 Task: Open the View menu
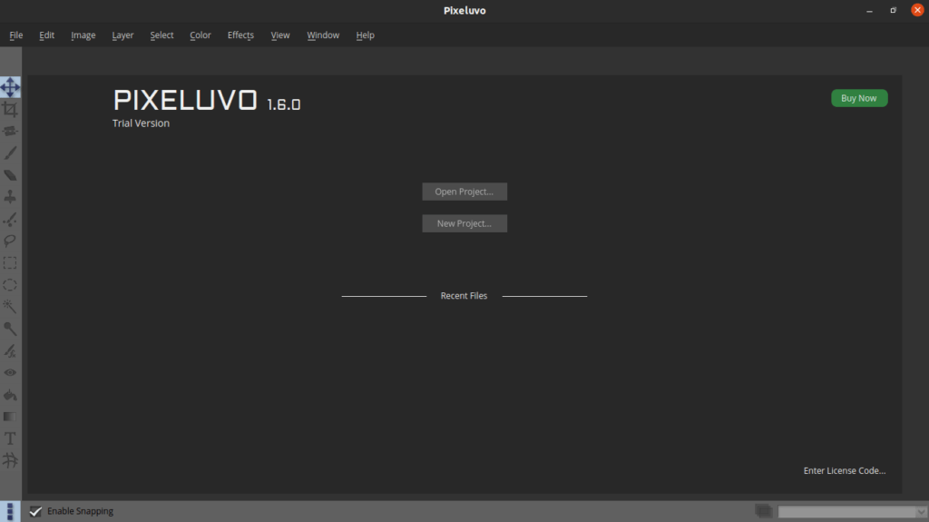pos(280,35)
